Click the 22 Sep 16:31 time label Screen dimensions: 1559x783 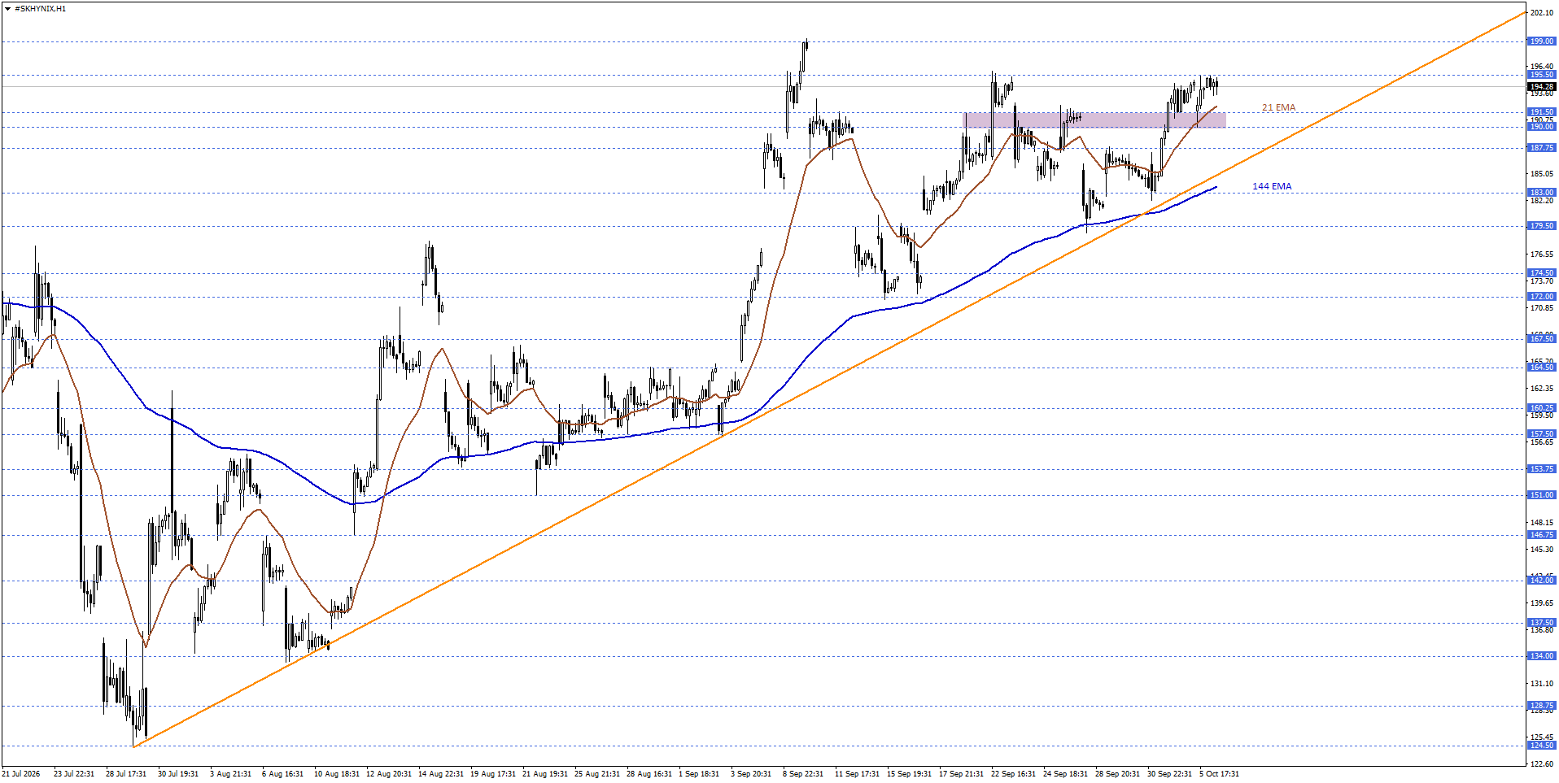(1013, 774)
